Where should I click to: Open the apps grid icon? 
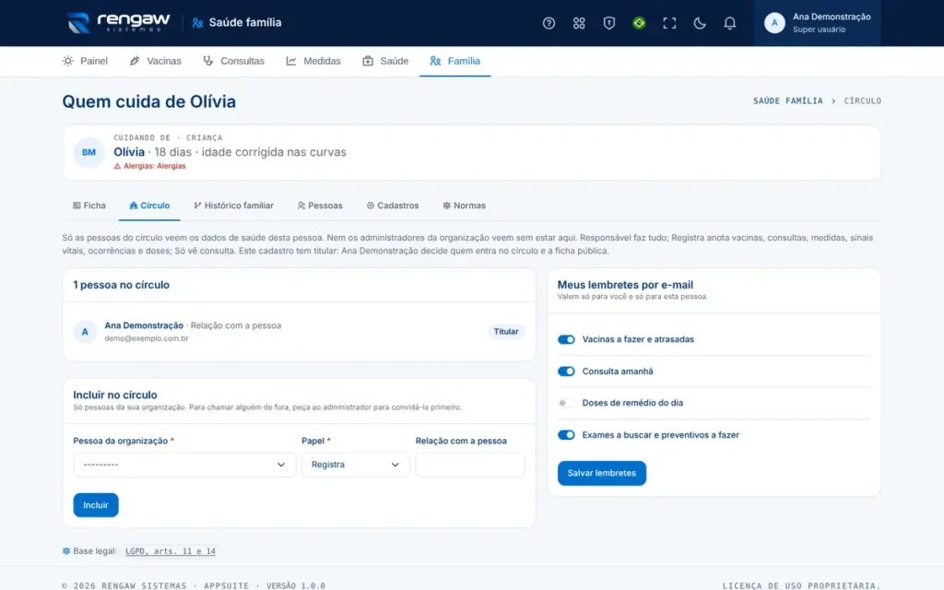tap(579, 23)
